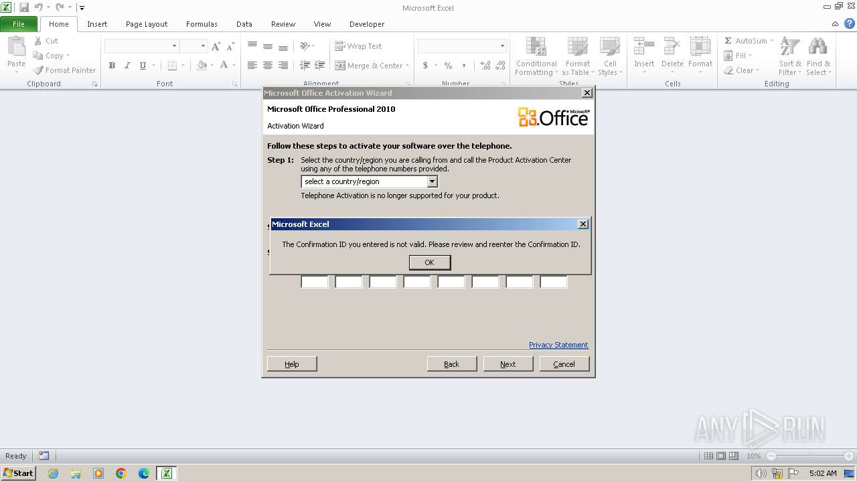Click Cancel in the Activation Wizard
Viewport: 857px width, 482px height.
point(564,364)
